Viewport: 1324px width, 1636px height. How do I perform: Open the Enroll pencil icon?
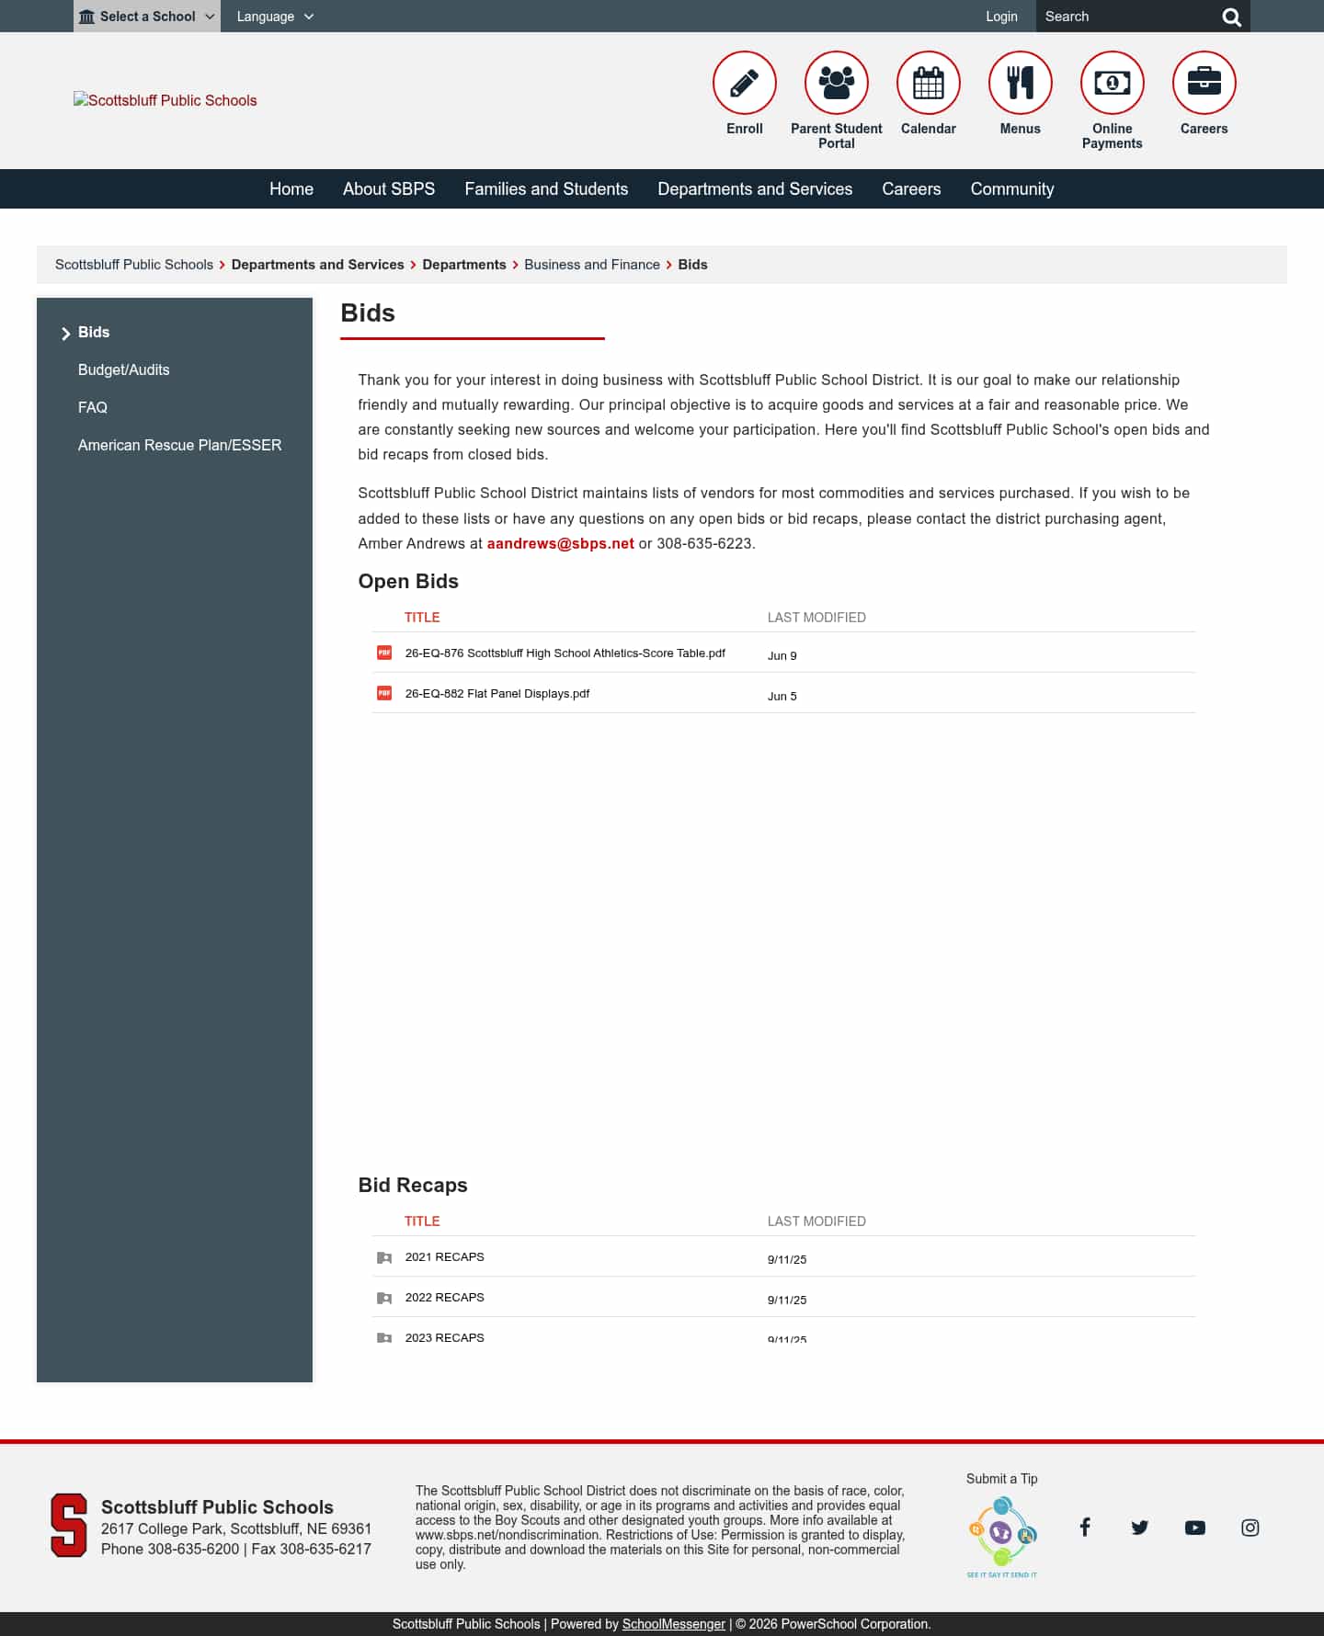744,83
